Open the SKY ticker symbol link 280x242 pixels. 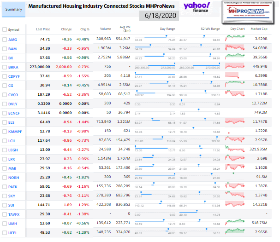click(x=12, y=196)
